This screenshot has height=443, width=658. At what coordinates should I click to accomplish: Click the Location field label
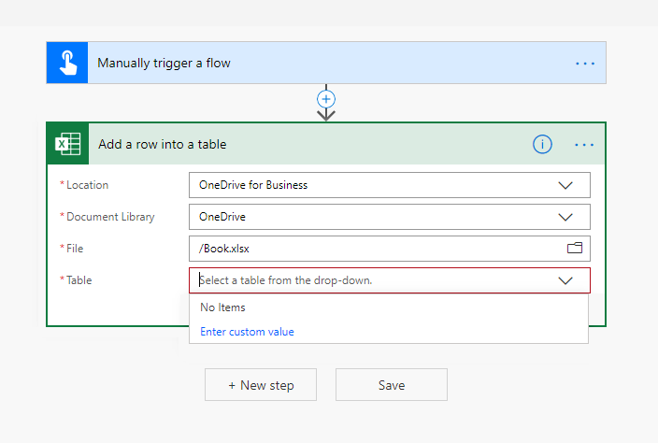pyautogui.click(x=87, y=185)
